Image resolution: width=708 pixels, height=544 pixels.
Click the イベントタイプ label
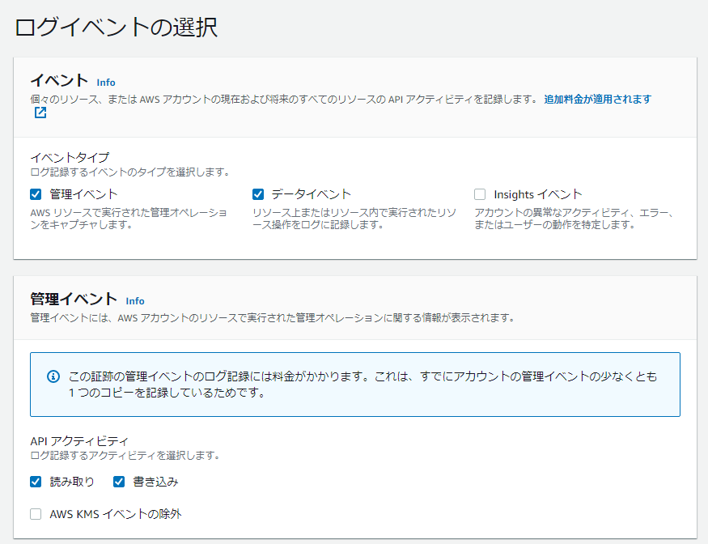(70, 157)
